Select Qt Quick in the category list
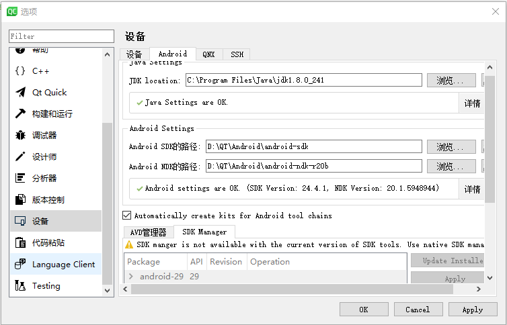This screenshot has height=325, width=507. [56, 92]
